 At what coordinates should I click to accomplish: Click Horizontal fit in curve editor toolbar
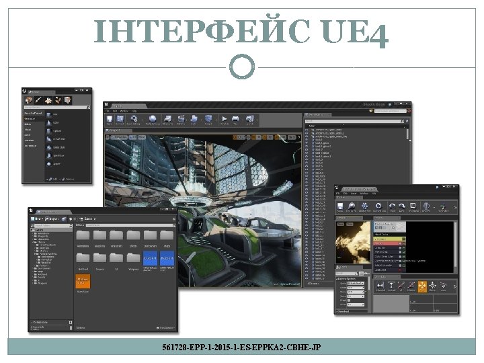pyautogui.click(x=380, y=287)
